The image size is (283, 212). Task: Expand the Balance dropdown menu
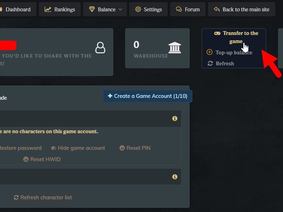105,10
